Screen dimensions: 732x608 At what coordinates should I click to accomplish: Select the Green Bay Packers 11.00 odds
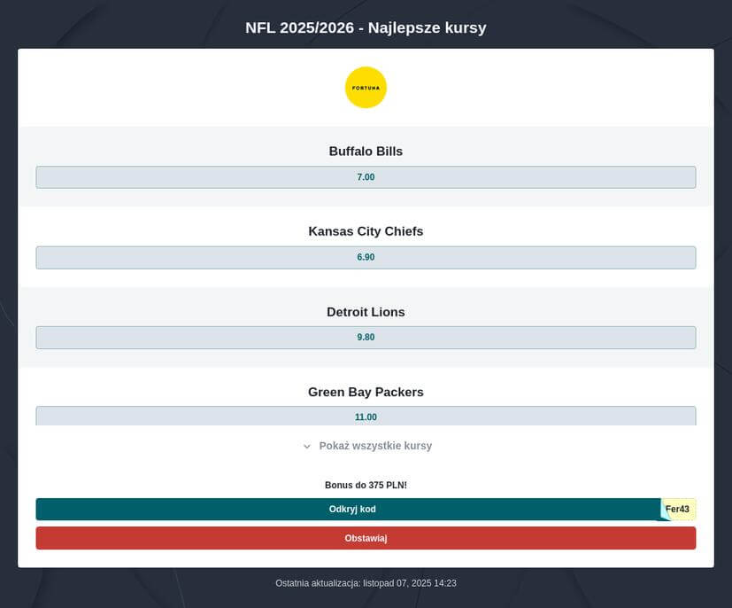(x=366, y=416)
